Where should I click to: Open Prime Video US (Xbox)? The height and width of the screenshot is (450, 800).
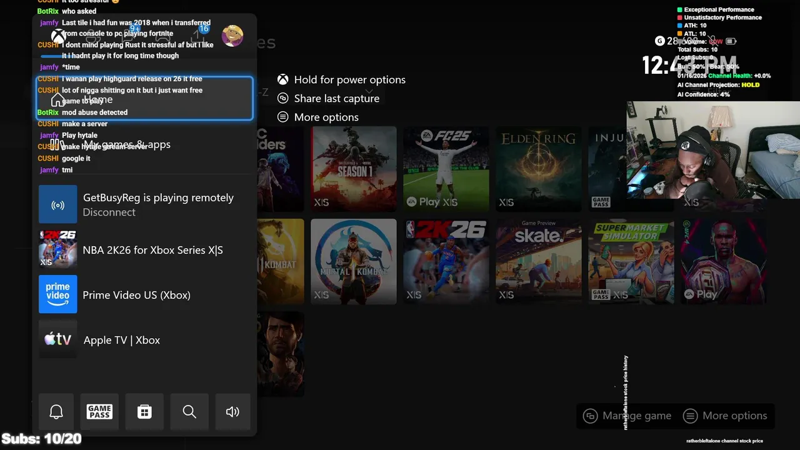coord(145,294)
